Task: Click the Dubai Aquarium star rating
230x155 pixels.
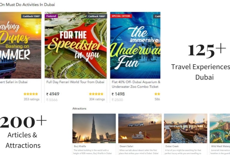Action: 157,94
